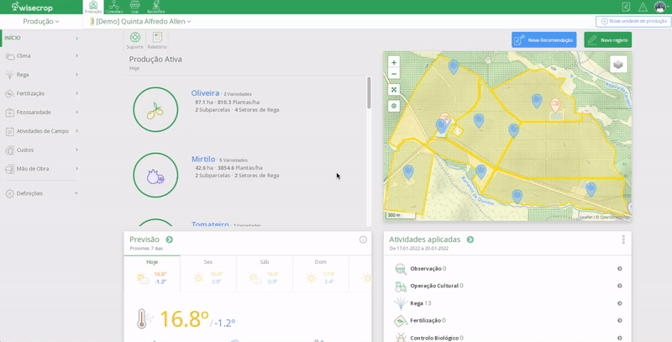The height and width of the screenshot is (342, 672).
Task: Select INÍCIO in the sidebar
Action: (41, 38)
